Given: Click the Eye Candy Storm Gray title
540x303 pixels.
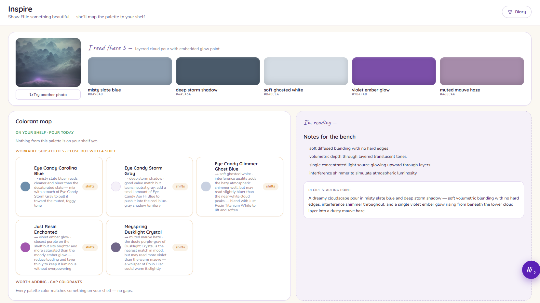Looking at the screenshot, I should coord(143,171).
